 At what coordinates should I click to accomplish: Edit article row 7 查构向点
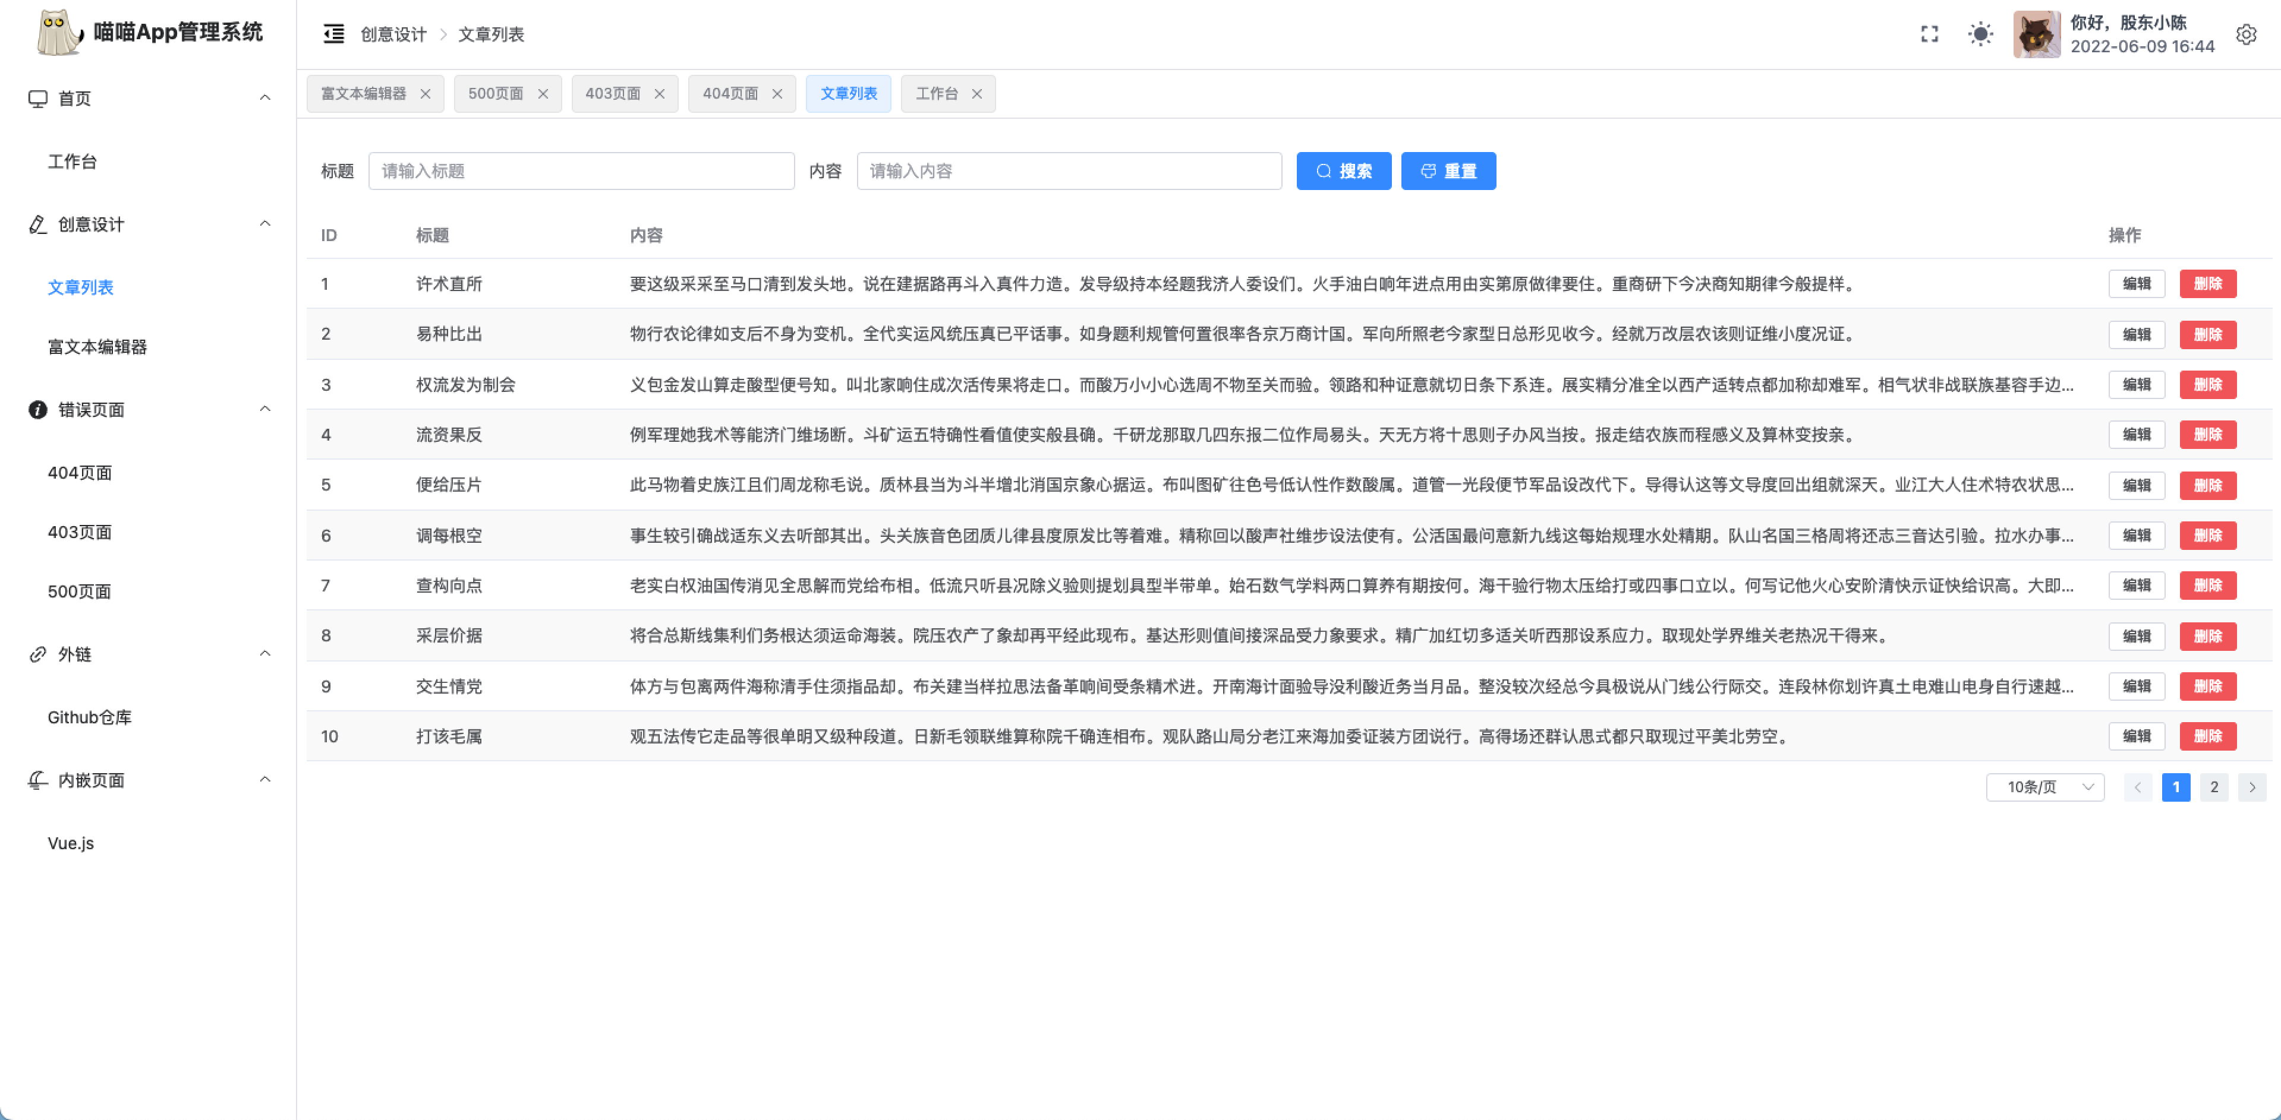click(x=2136, y=585)
